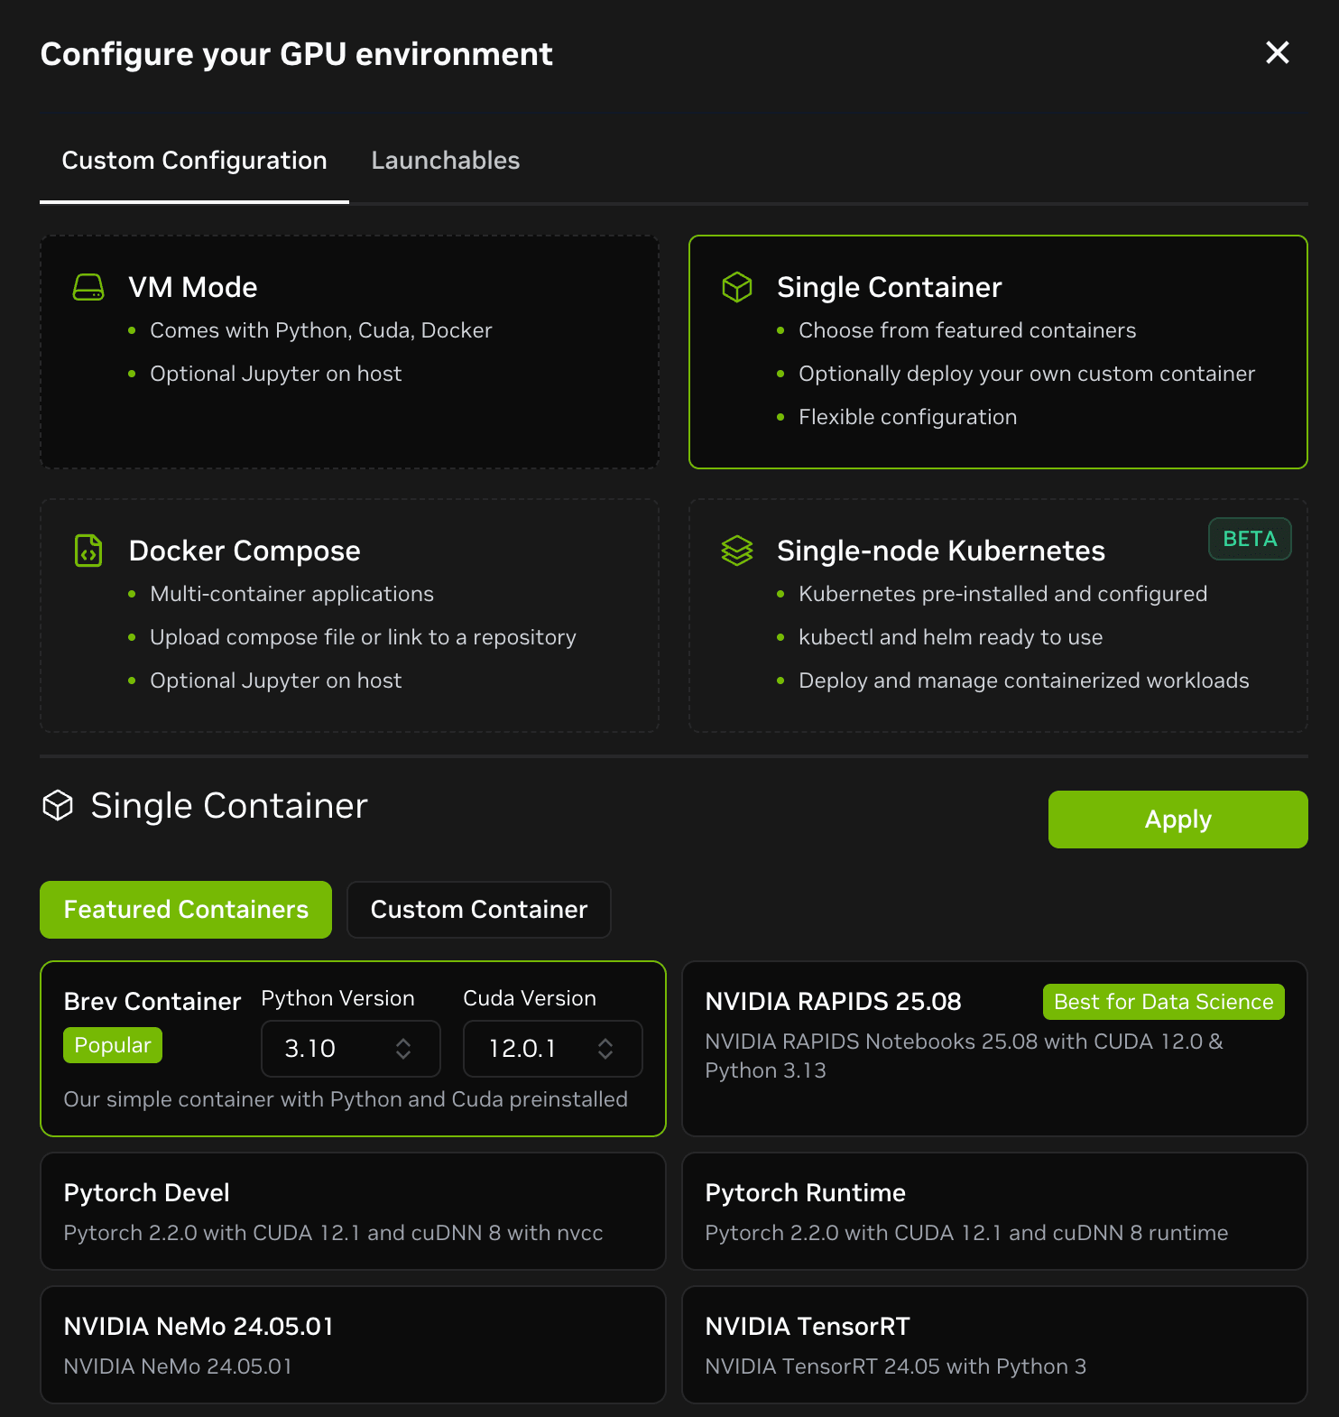Select VM Mode configuration option
This screenshot has height=1417, width=1339.
[349, 352]
